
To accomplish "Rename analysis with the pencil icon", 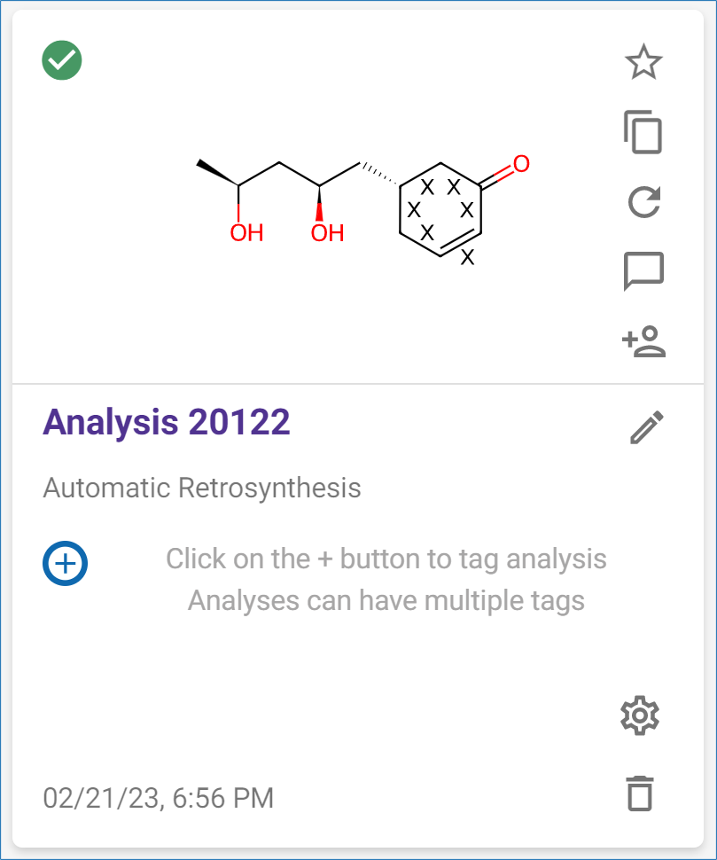I will pyautogui.click(x=646, y=426).
